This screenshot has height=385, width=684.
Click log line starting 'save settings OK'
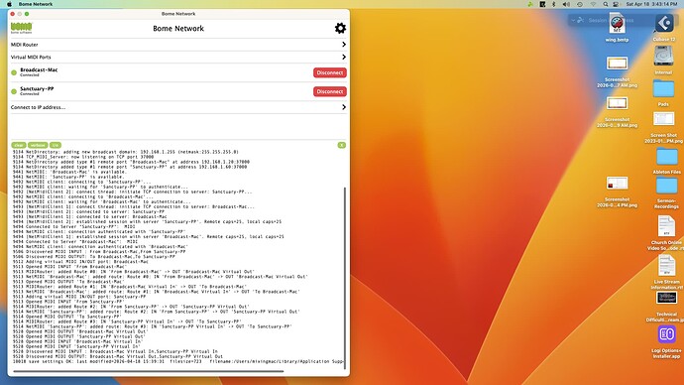pyautogui.click(x=178, y=361)
